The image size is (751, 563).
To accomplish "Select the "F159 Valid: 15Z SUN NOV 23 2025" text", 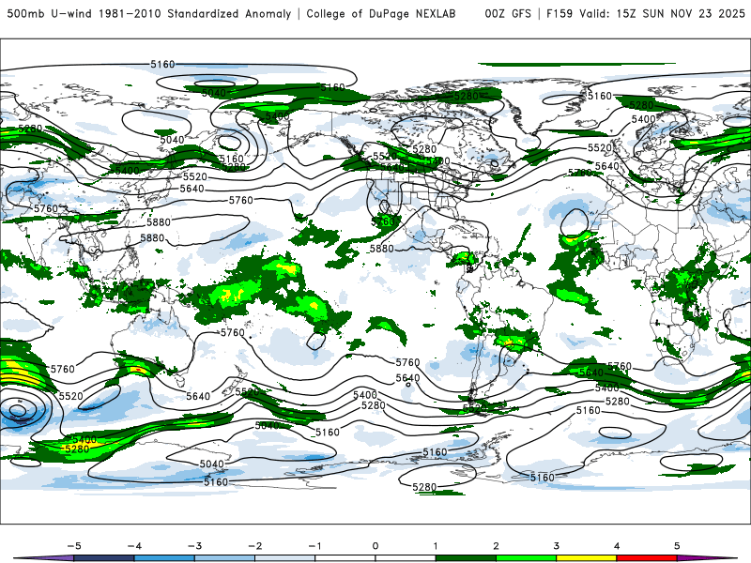I will (646, 14).
